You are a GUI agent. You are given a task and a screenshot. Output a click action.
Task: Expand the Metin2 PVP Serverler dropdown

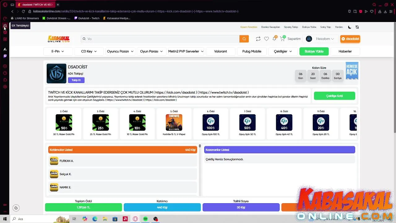(x=186, y=51)
